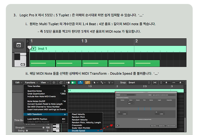Click the Select Only button
Viewport: 198px width, 135px height.
coord(153,126)
